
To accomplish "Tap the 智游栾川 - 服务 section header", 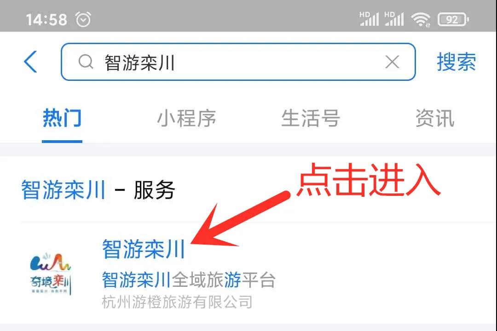I will [x=98, y=190].
